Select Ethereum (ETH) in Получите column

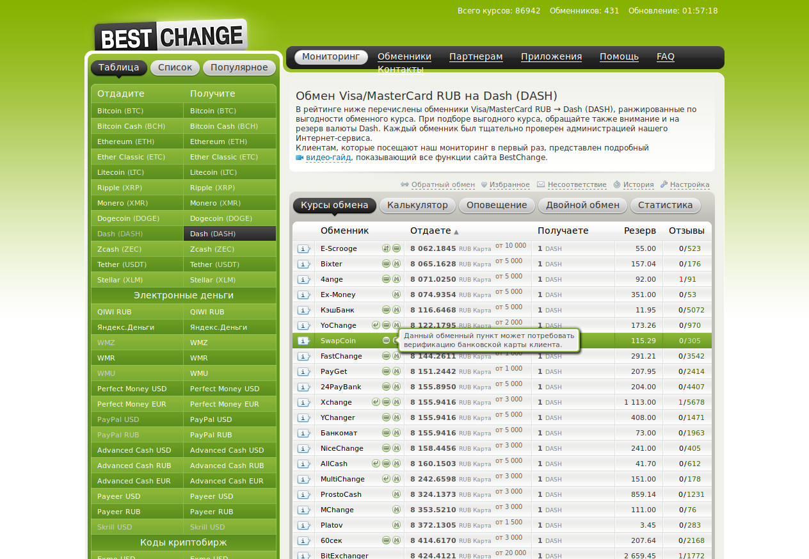tap(230, 142)
